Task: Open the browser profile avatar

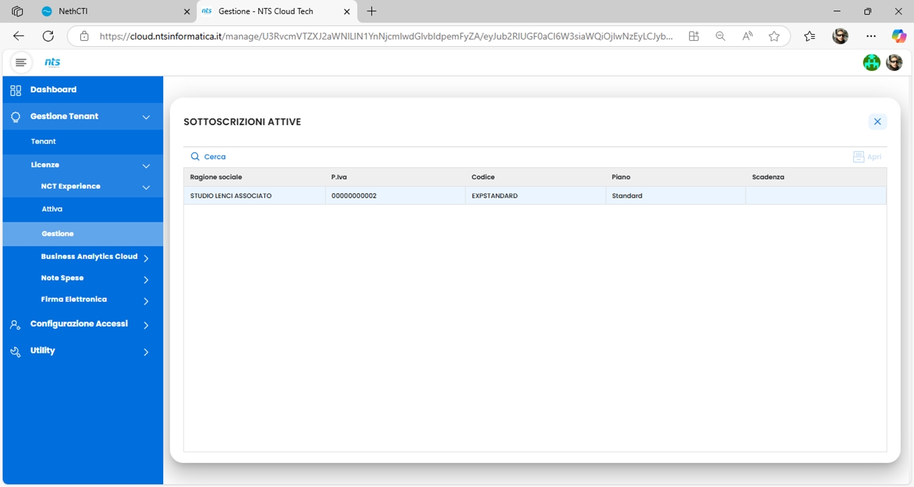Action: 840,37
